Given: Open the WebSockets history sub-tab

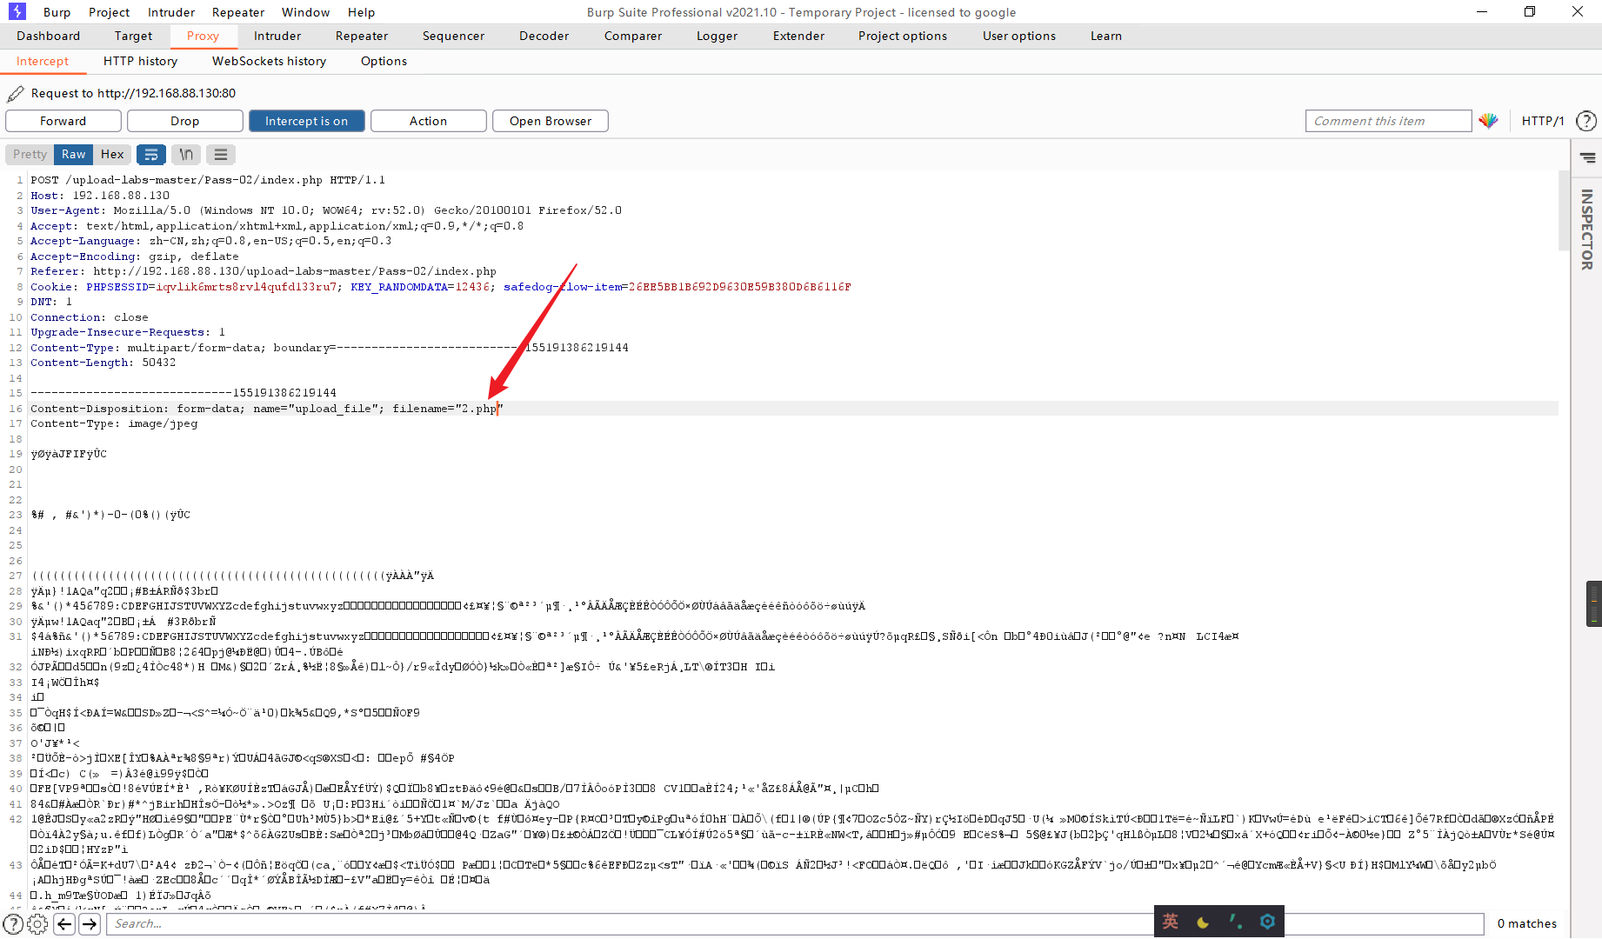Looking at the screenshot, I should point(269,61).
